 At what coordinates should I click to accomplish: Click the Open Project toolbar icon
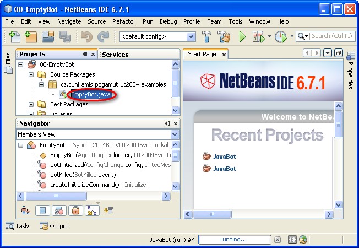(x=48, y=37)
